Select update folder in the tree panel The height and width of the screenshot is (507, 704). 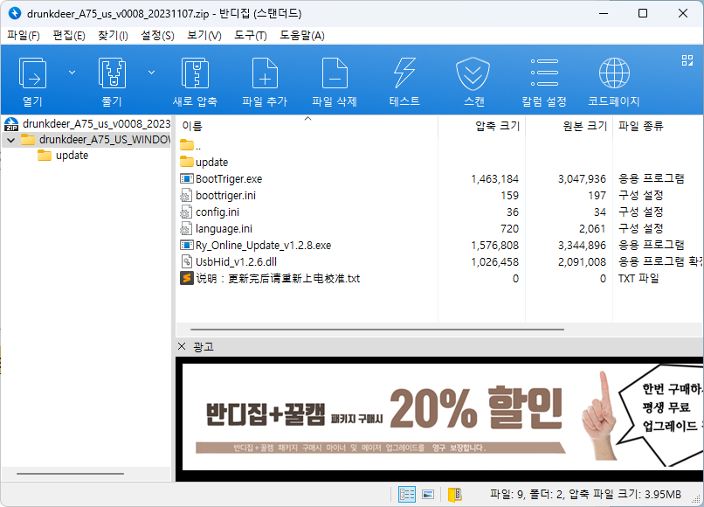point(63,156)
